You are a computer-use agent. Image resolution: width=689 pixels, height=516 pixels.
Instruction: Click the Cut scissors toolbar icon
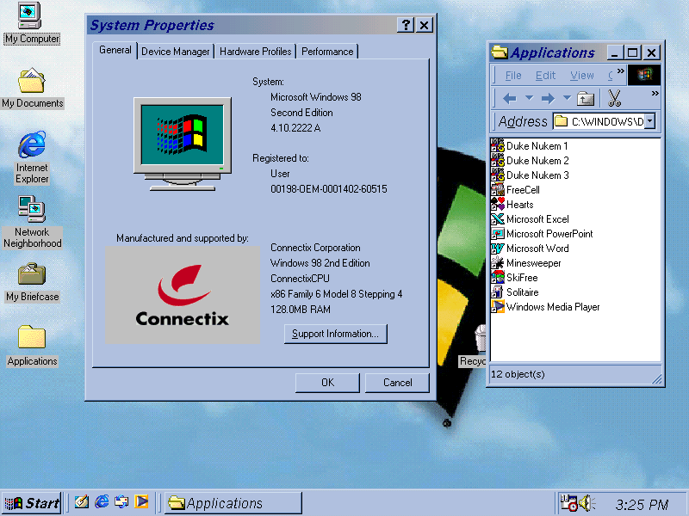tap(614, 98)
